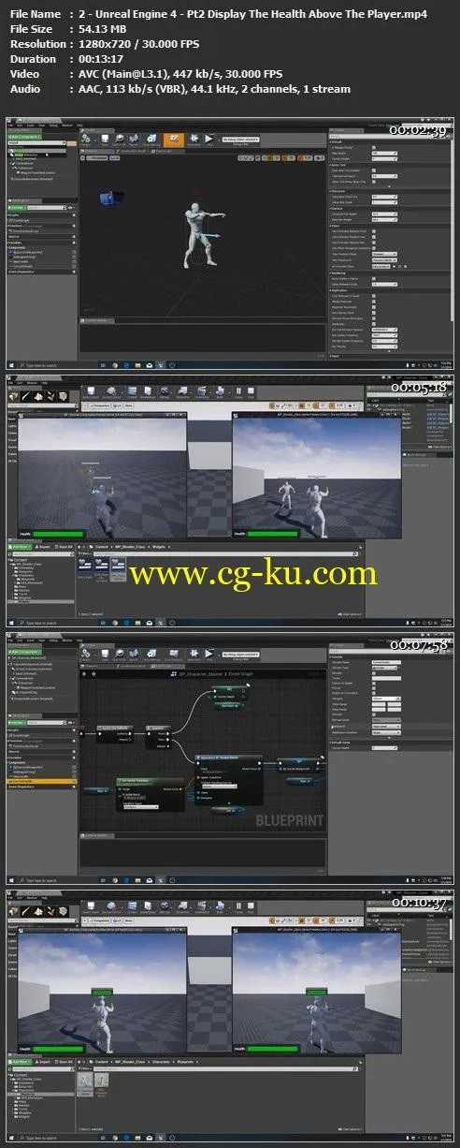Viewport: 460px width, 1148px height.
Task: Toggle Use Controller Rotation Pitch in 00:02:39 details
Action: tap(374, 231)
